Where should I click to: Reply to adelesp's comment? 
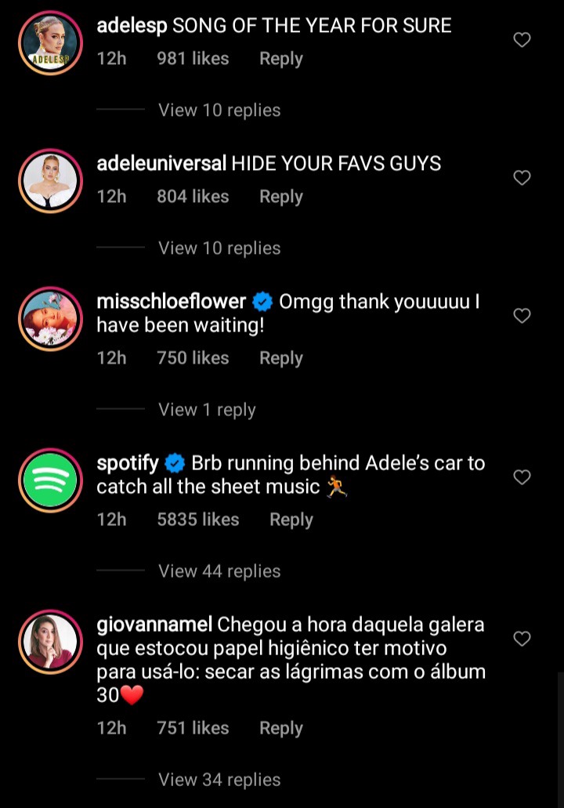(280, 59)
